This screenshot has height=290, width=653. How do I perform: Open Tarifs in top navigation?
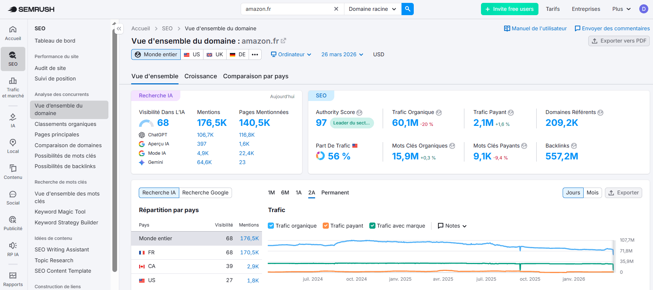point(553,9)
